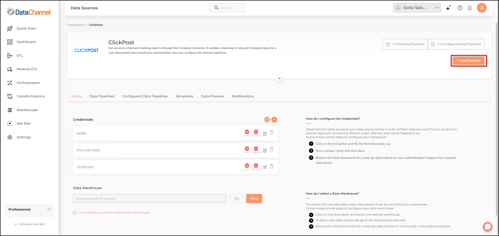499x236 pixels.
Task: Click 12 Configured Data Pipelines box
Action: 456,44
